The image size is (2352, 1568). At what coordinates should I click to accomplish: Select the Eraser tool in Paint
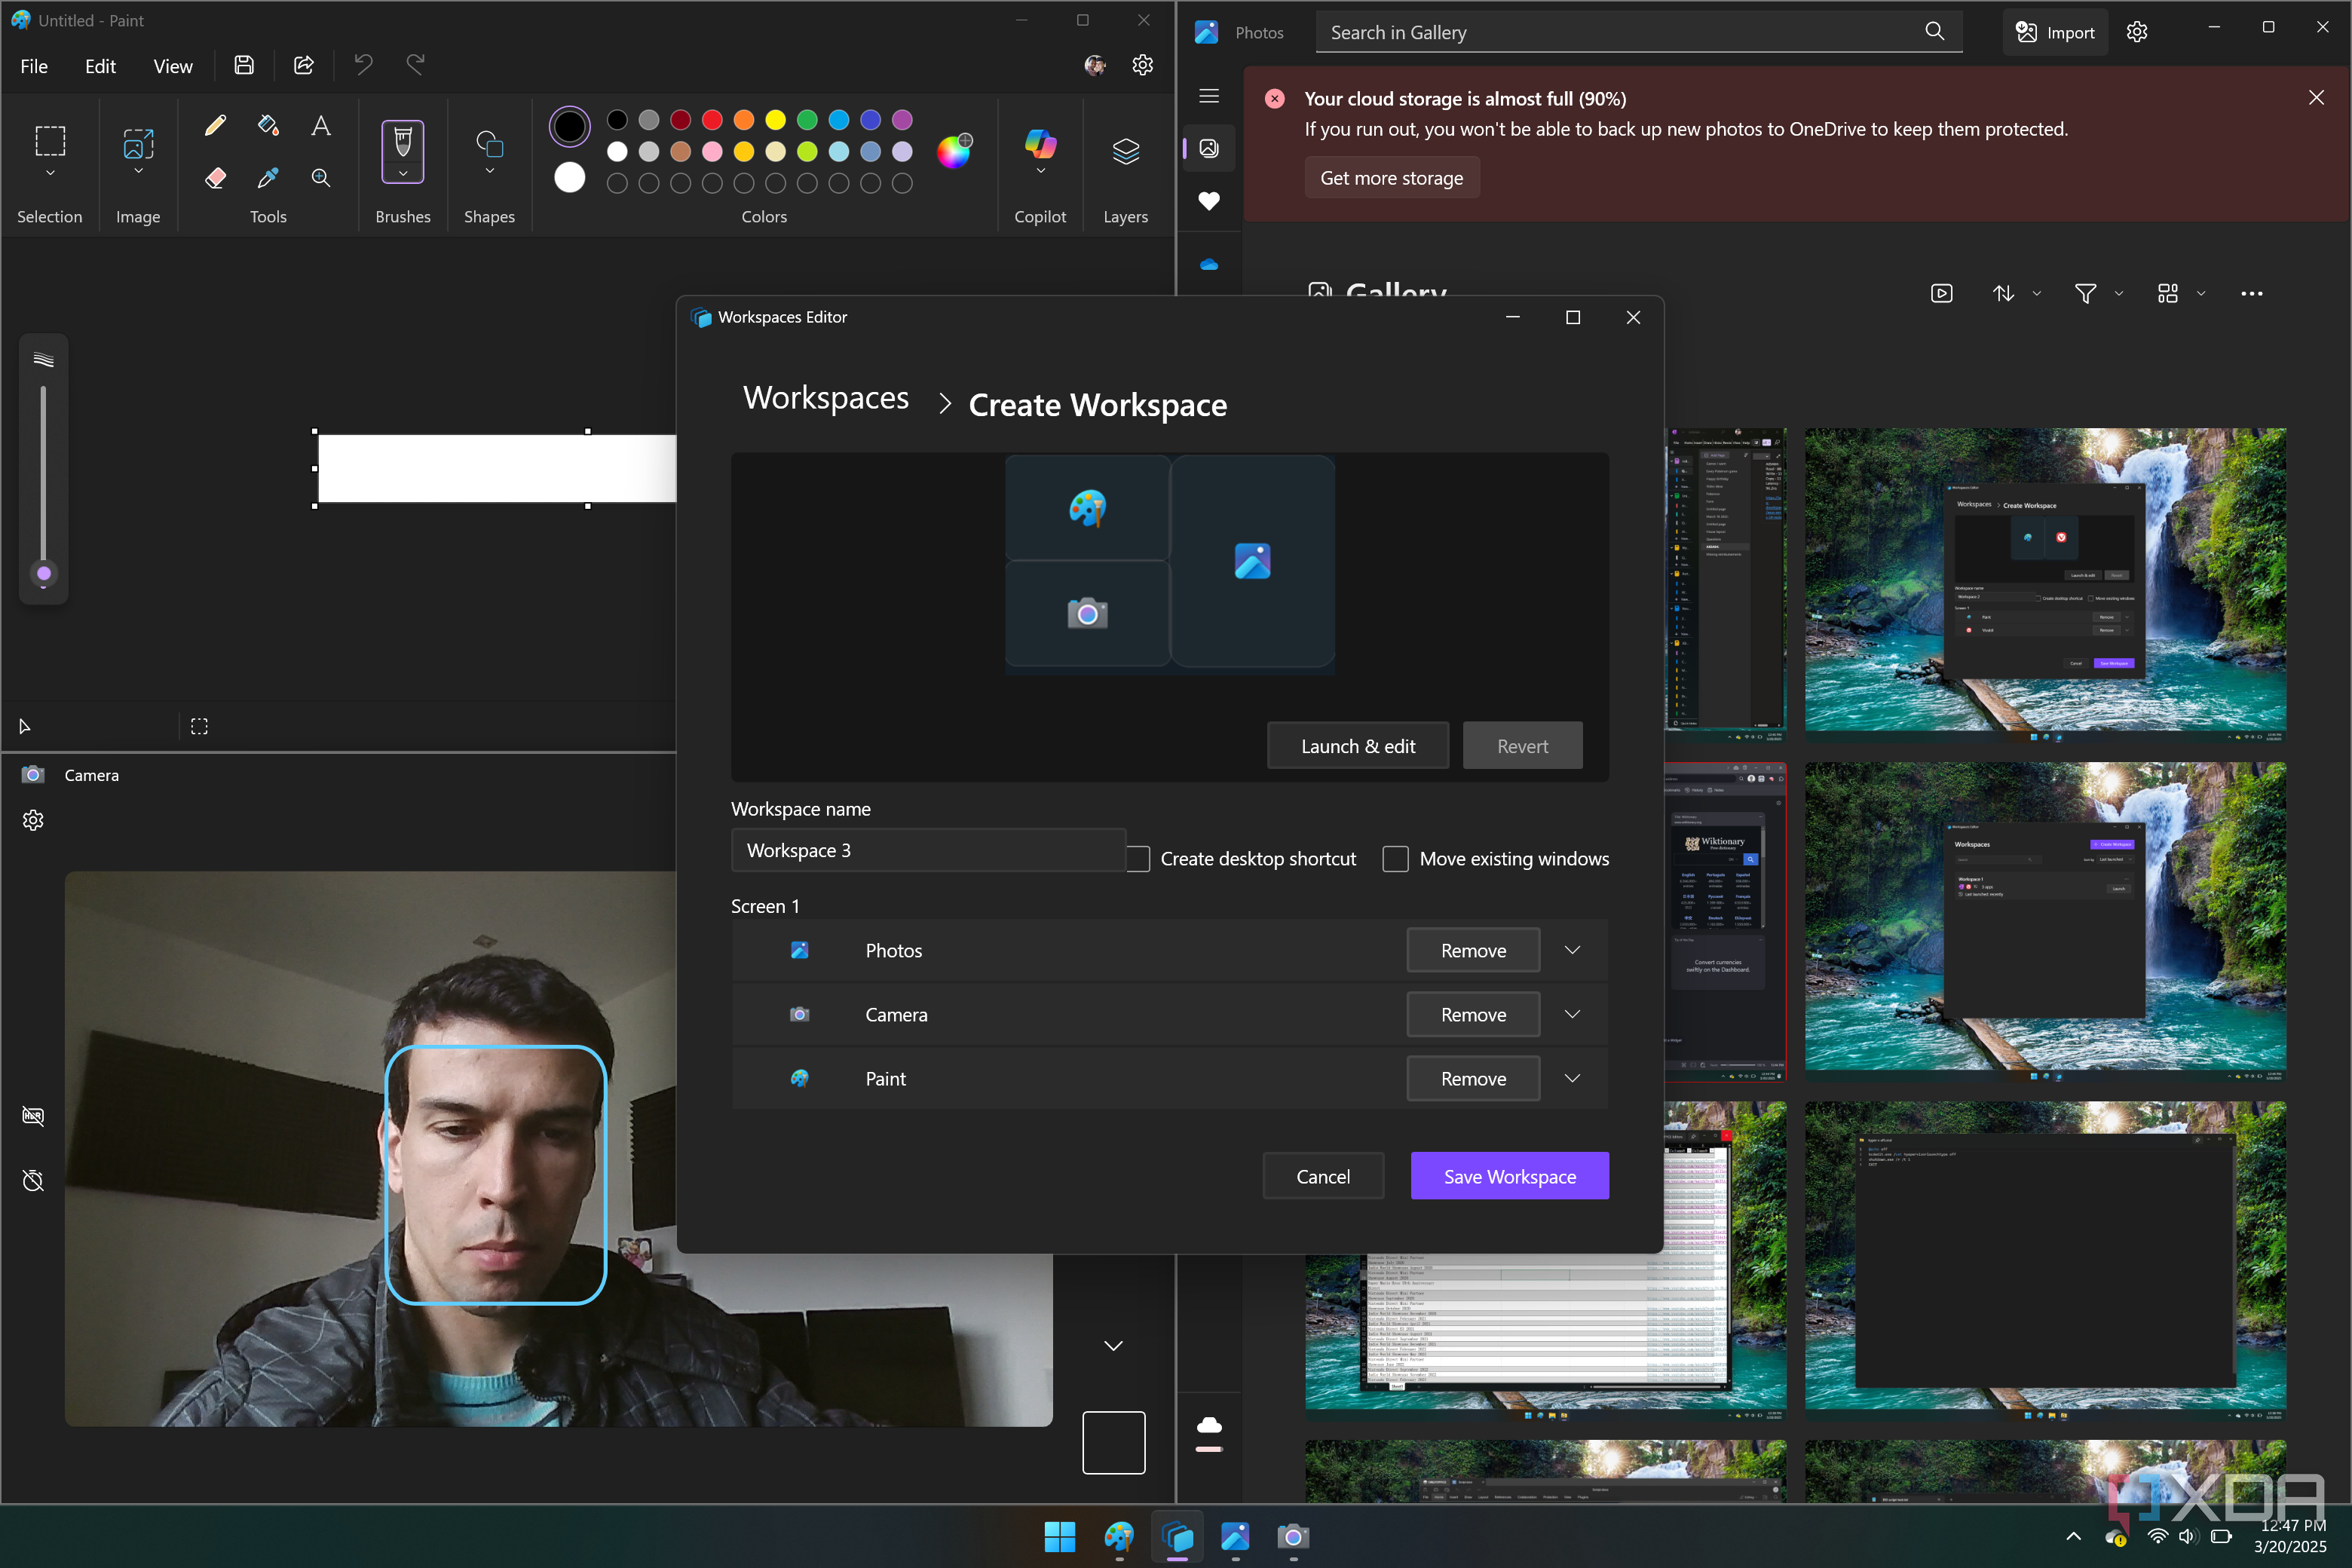[x=215, y=178]
